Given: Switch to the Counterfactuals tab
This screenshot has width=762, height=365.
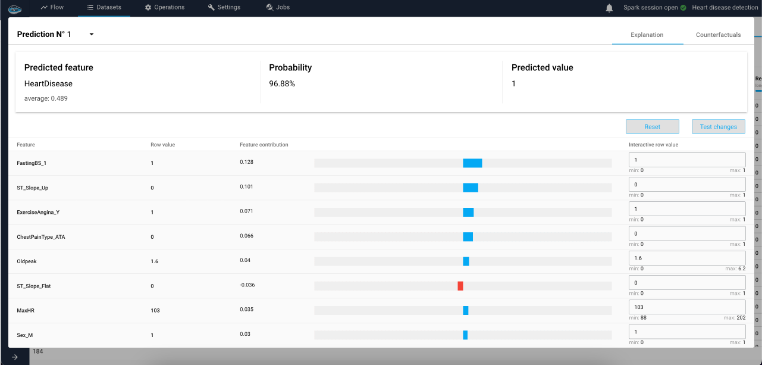Looking at the screenshot, I should coord(719,35).
